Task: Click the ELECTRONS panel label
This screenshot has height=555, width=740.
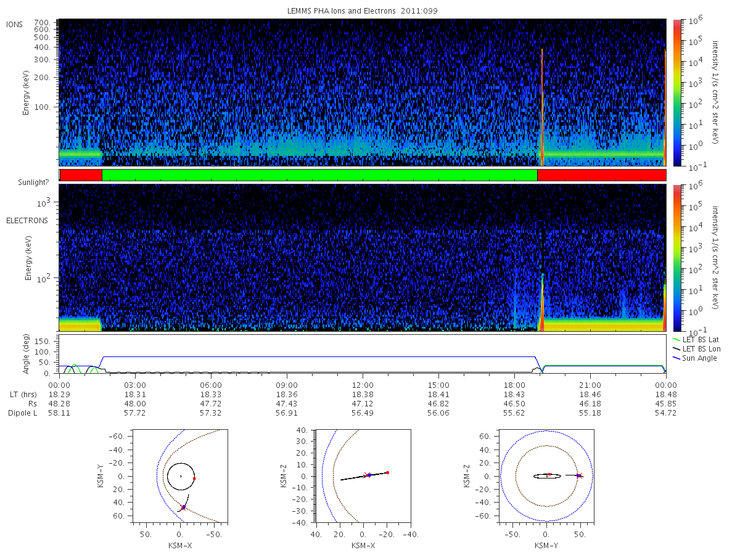Action: click(27, 220)
